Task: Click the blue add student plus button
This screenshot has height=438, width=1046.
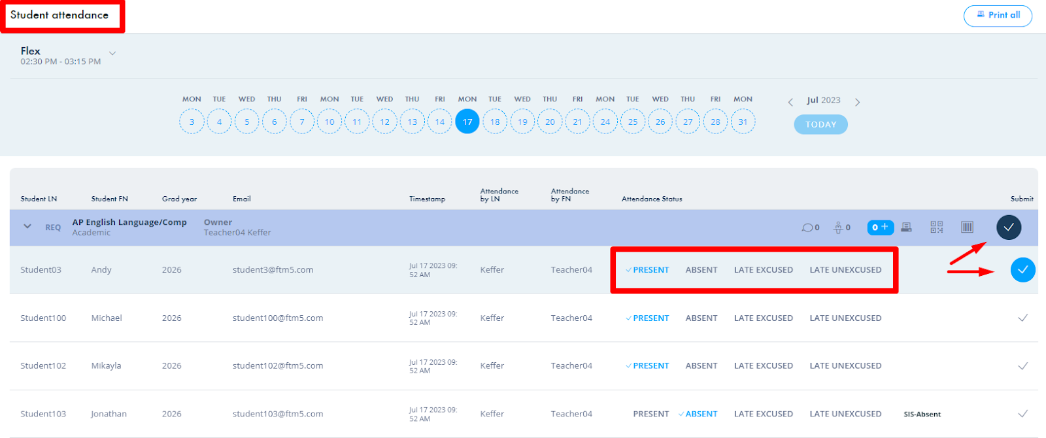Action: [880, 227]
